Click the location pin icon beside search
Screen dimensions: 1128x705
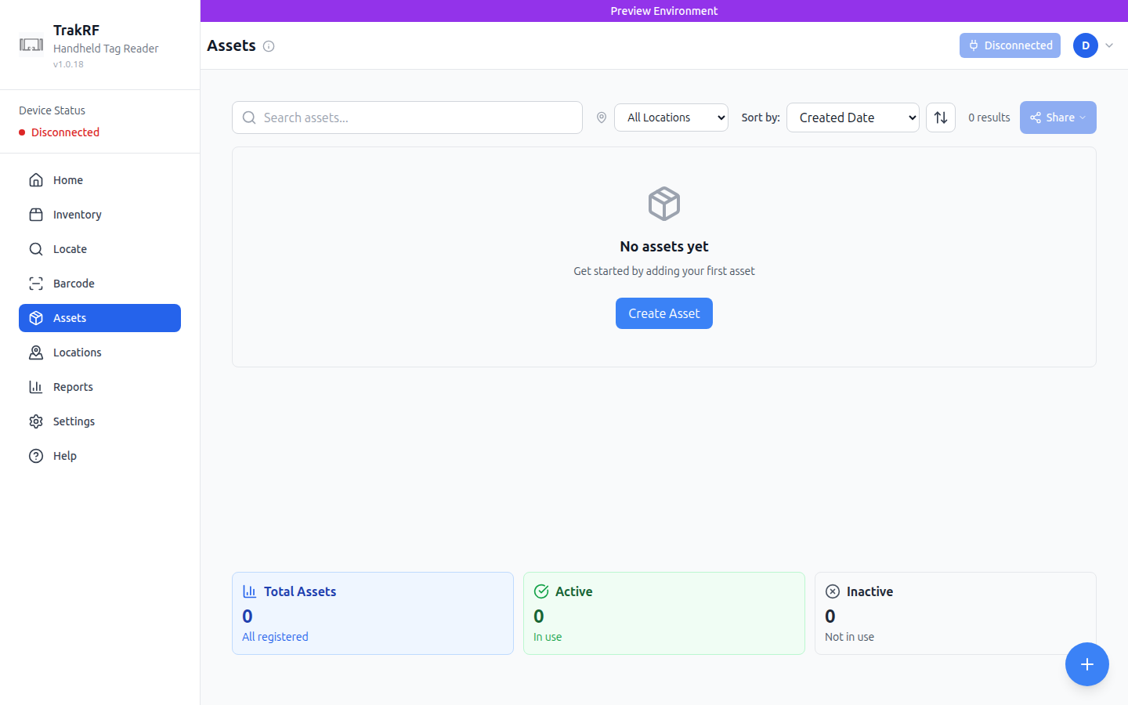click(x=601, y=117)
